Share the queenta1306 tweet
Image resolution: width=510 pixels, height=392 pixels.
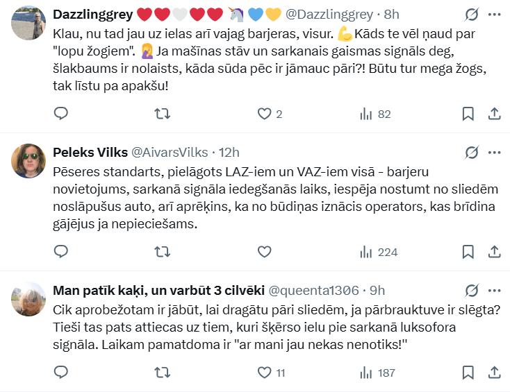494,373
